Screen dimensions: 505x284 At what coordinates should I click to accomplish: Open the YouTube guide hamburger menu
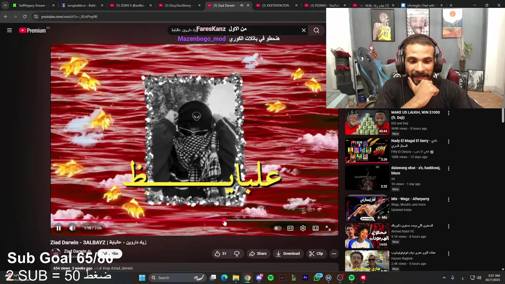pos(9,30)
